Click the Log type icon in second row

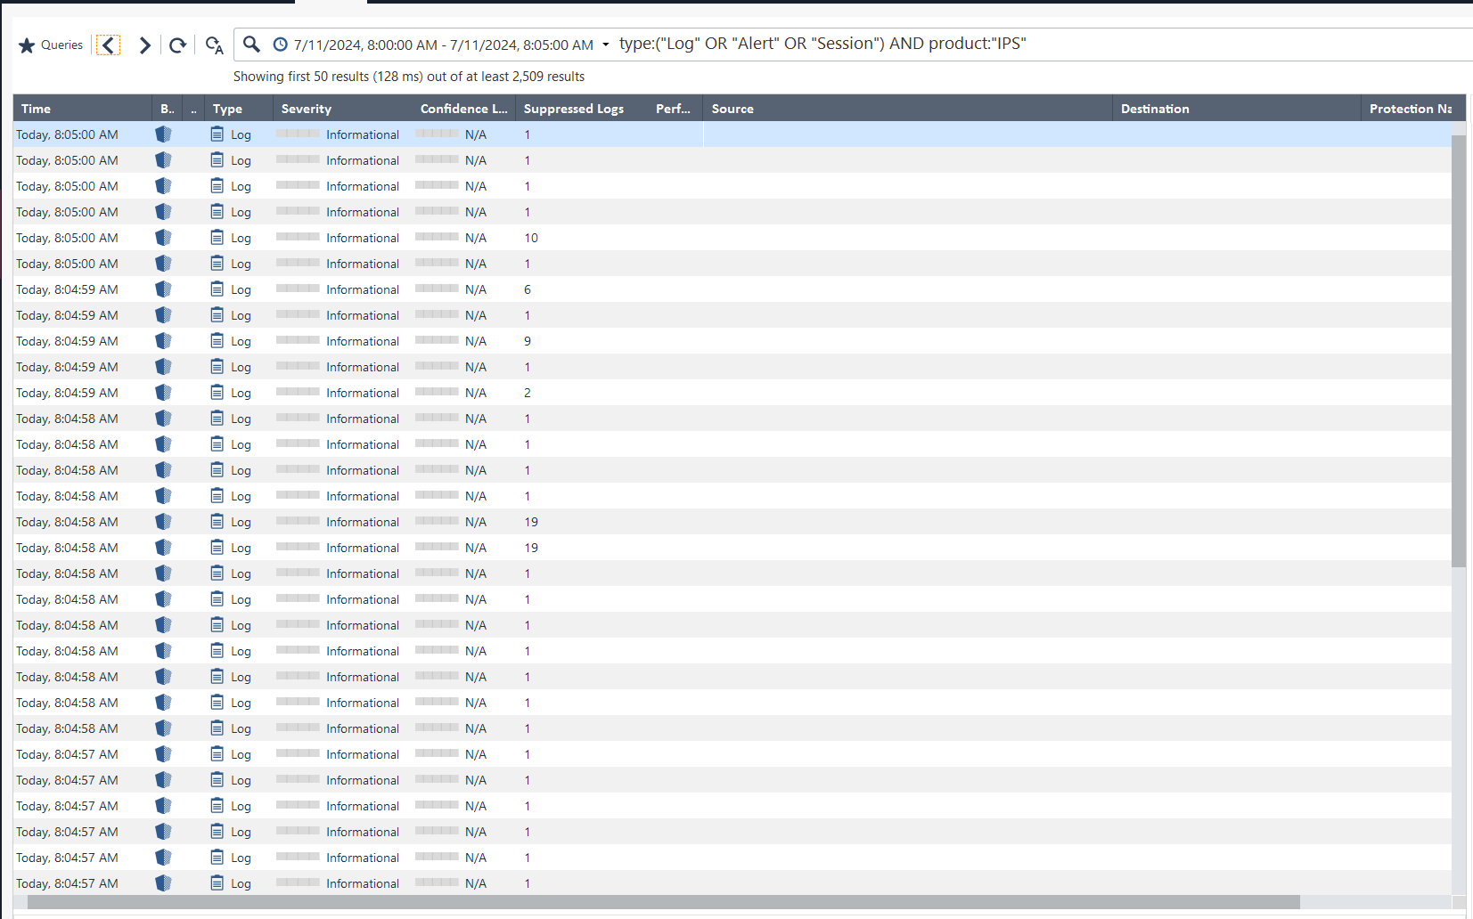pyautogui.click(x=217, y=160)
